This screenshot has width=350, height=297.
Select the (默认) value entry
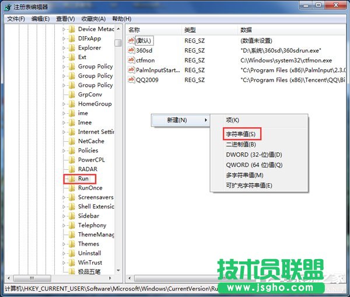click(143, 40)
